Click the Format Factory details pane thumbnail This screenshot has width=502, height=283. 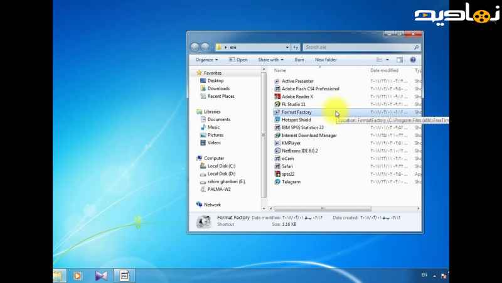[x=203, y=222]
